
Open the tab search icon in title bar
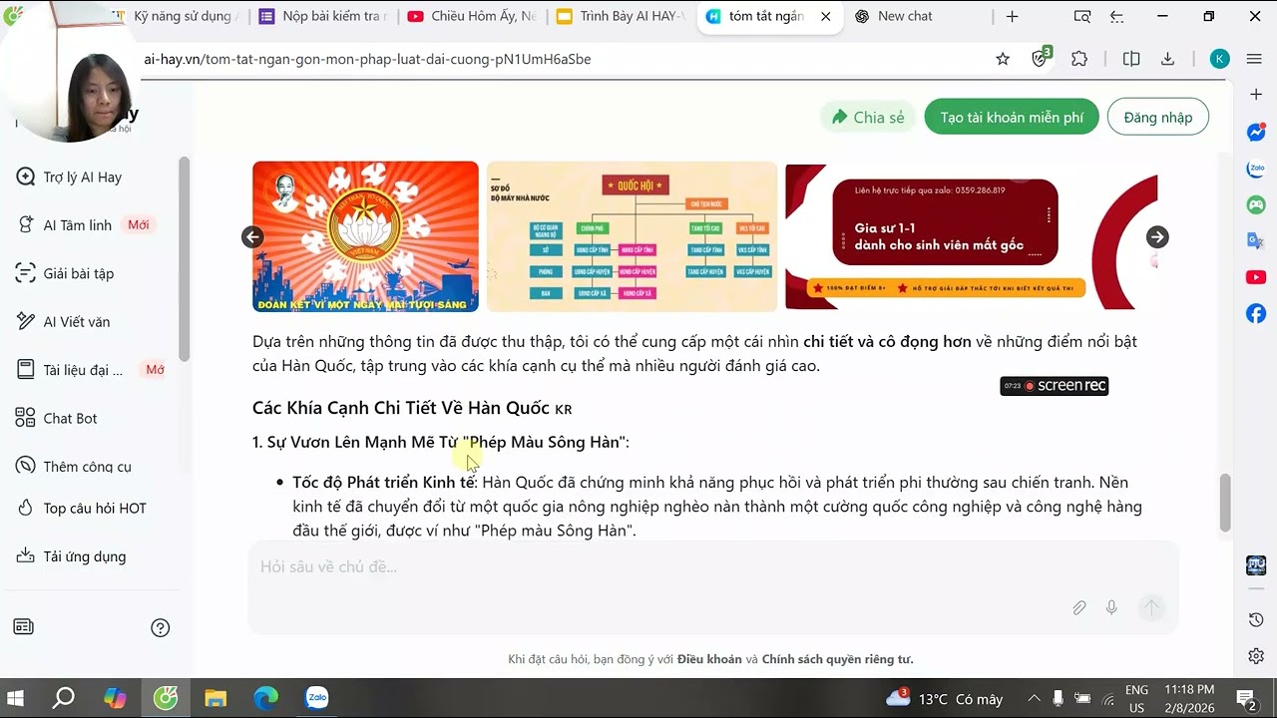point(1081,16)
